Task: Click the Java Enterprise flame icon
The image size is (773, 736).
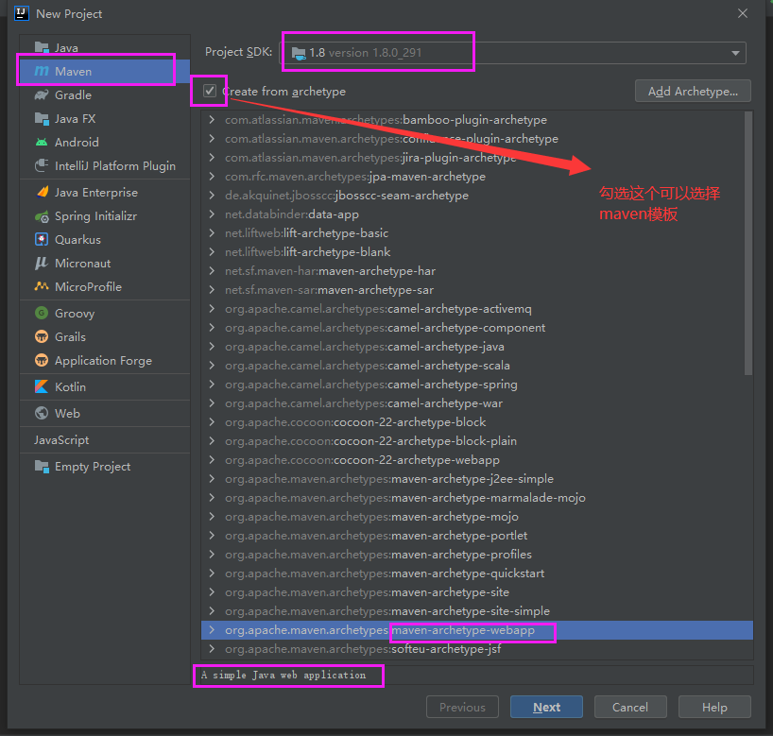Action: pos(42,192)
